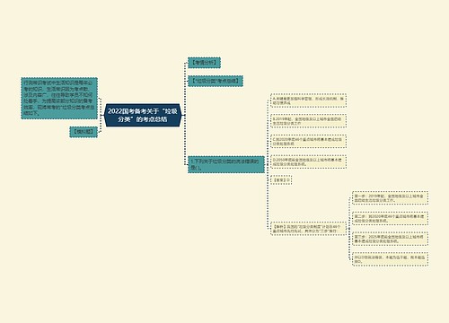Select the 第三步 step node
449x323 pixels.
390,239
